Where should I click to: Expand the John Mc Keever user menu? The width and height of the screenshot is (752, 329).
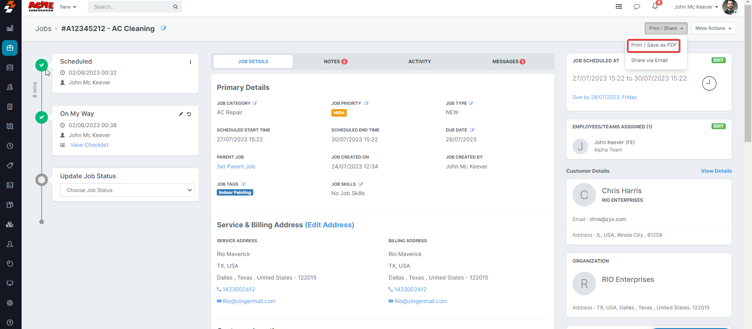(x=696, y=7)
